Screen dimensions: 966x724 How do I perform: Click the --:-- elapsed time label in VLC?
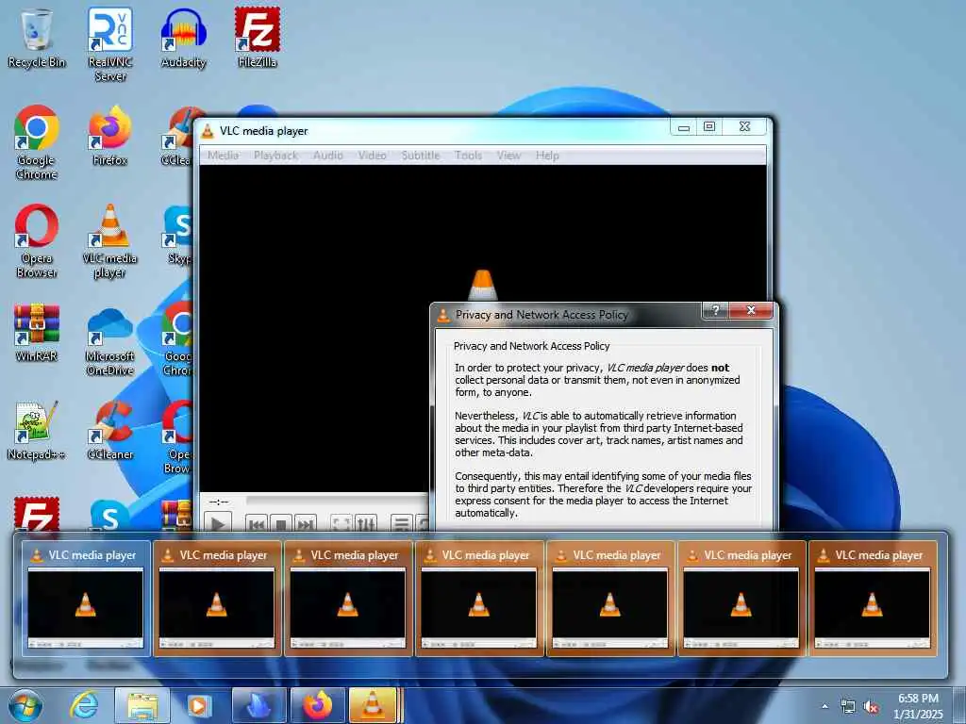(x=218, y=502)
